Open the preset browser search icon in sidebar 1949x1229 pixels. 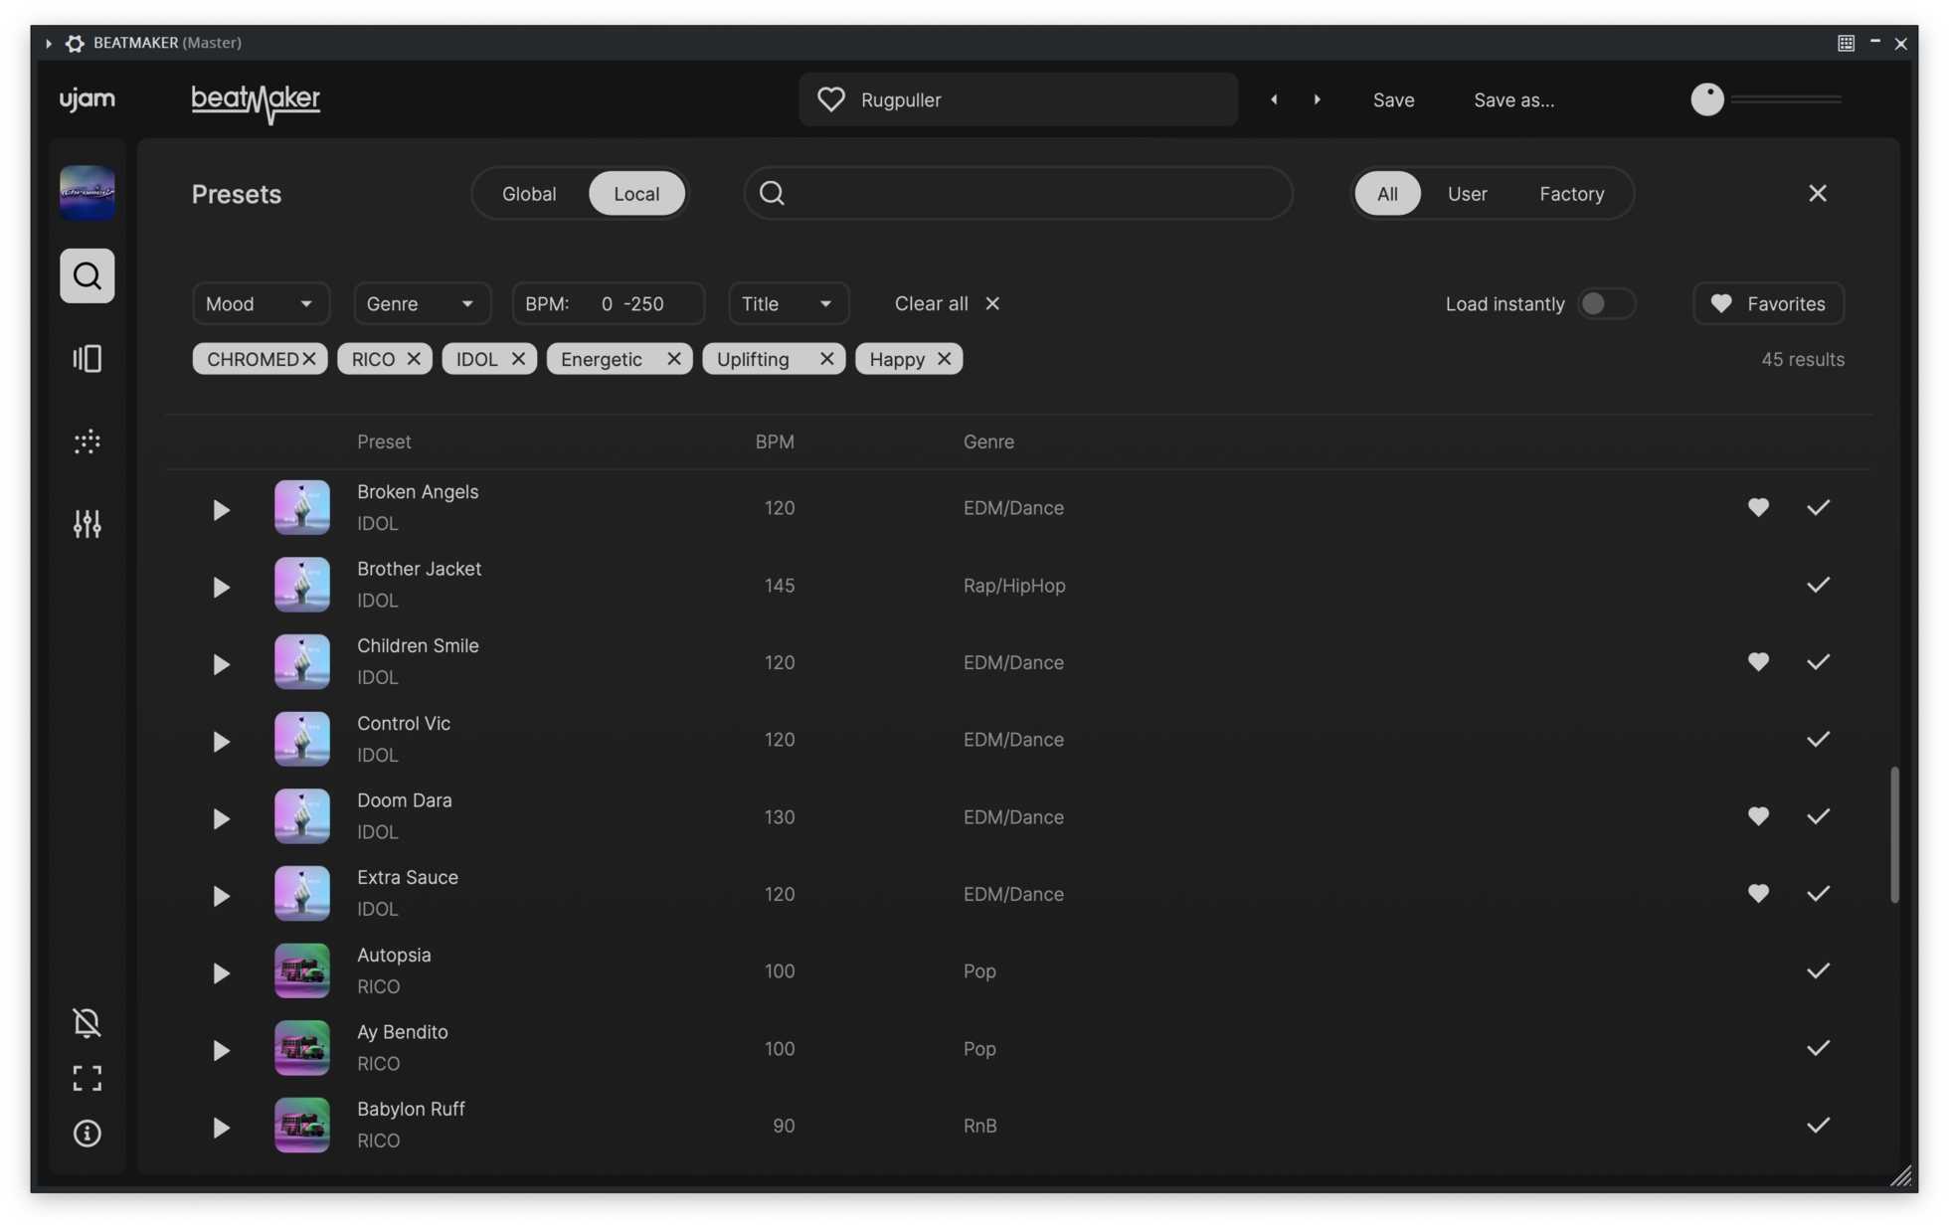tap(88, 275)
